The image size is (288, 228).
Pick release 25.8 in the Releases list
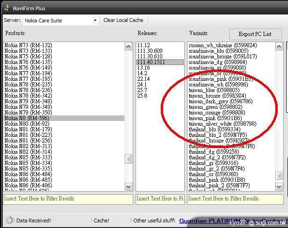[142, 96]
